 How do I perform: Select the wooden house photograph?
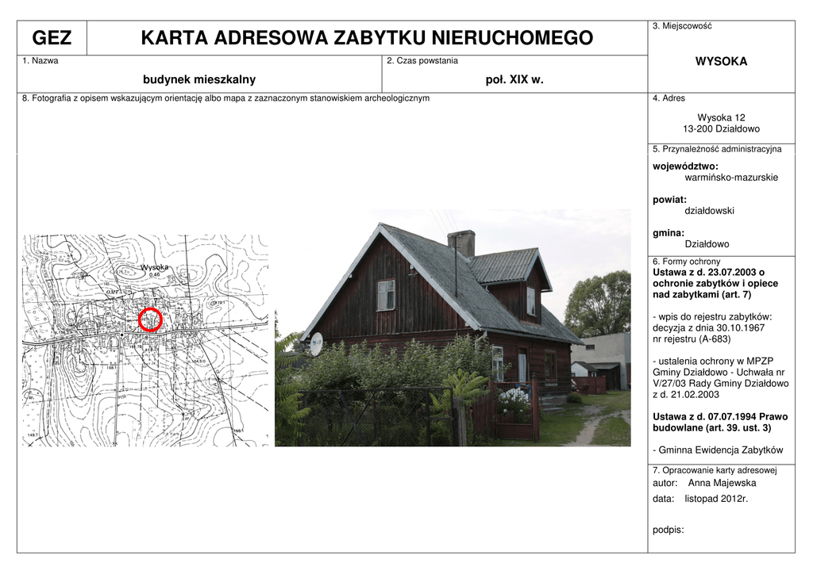coord(453,327)
